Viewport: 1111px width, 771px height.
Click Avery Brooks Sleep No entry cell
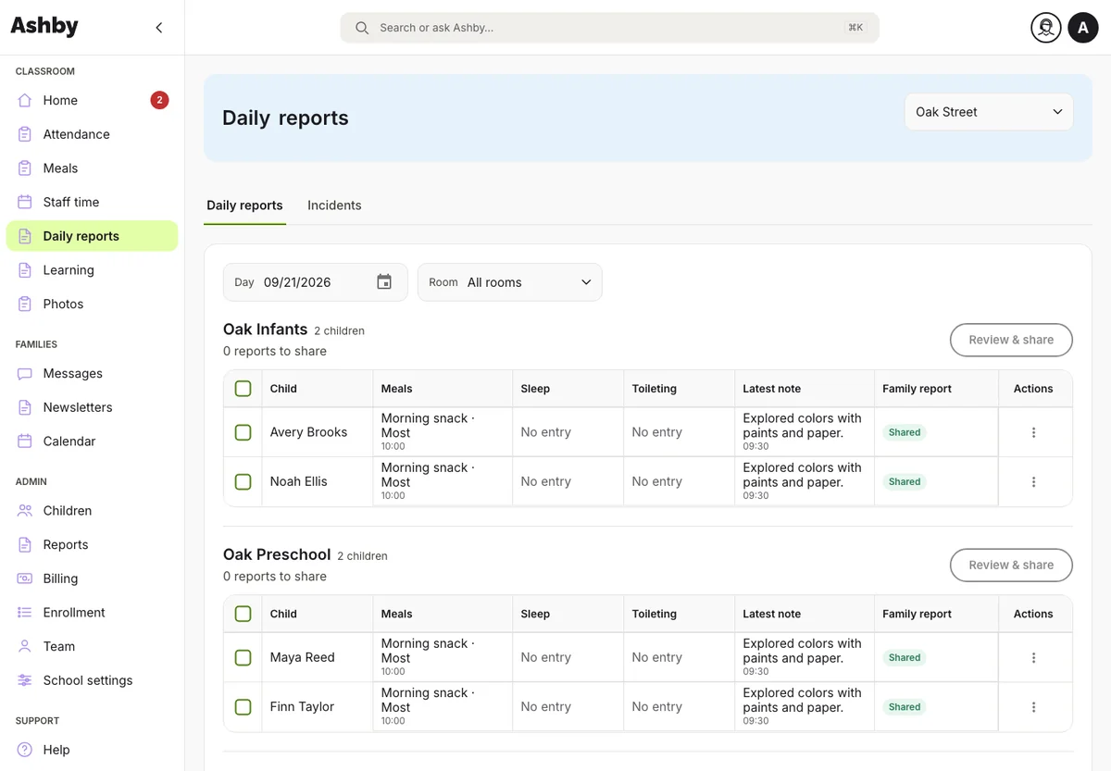[x=568, y=432]
